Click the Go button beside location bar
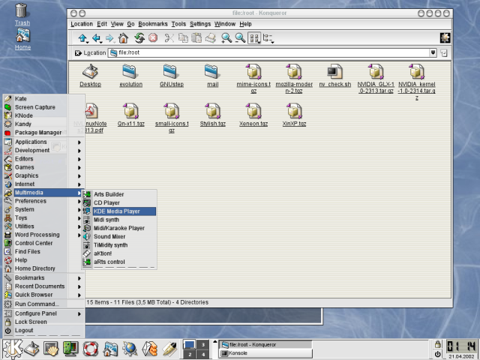 coord(444,53)
